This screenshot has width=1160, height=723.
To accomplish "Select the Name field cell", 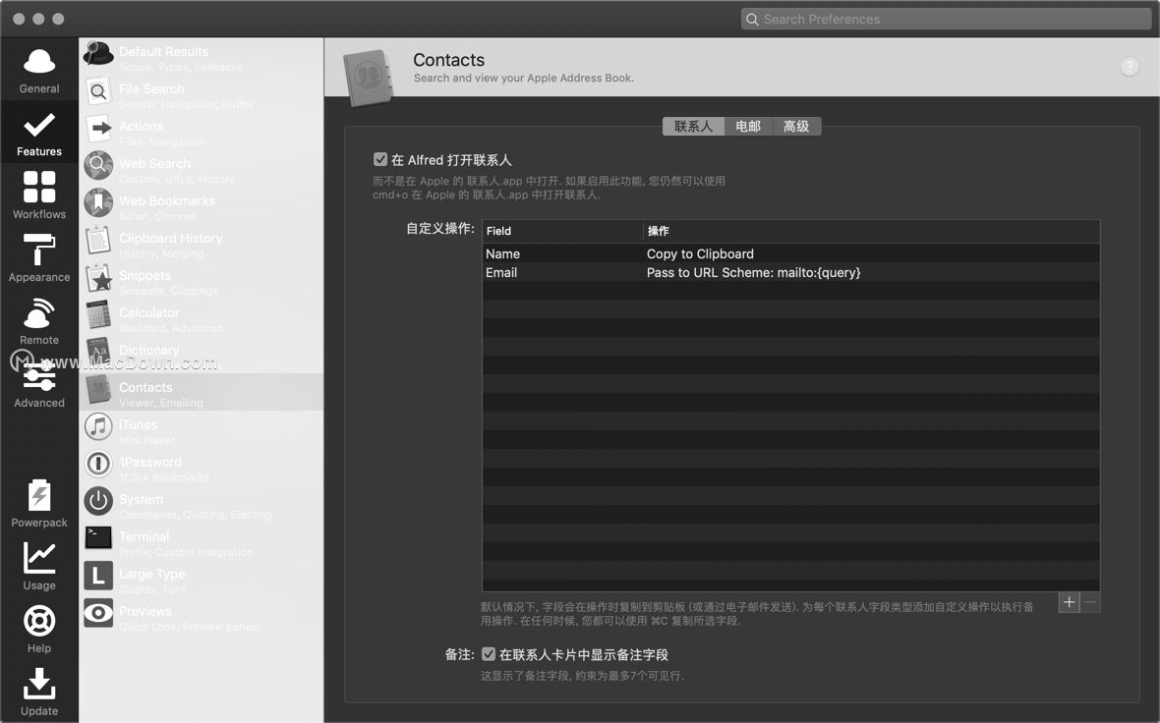I will pyautogui.click(x=503, y=253).
